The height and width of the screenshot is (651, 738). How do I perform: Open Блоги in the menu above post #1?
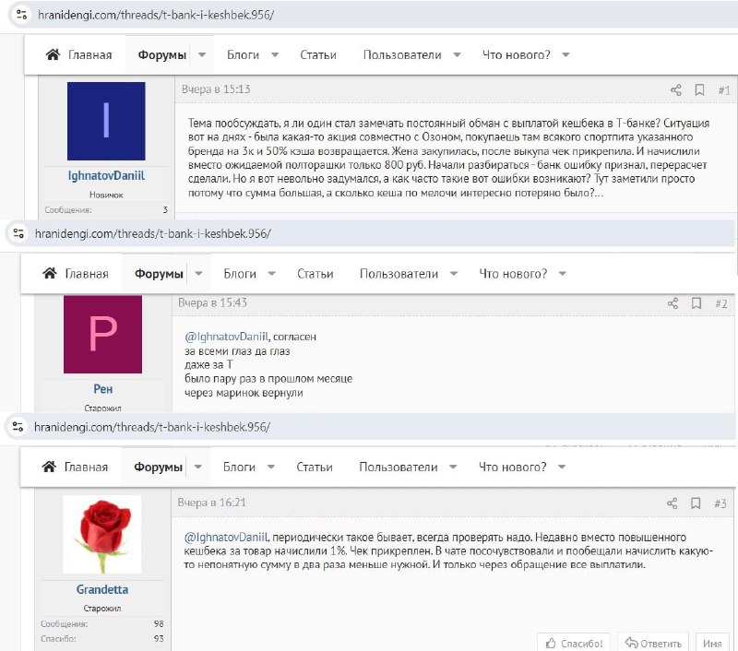243,55
